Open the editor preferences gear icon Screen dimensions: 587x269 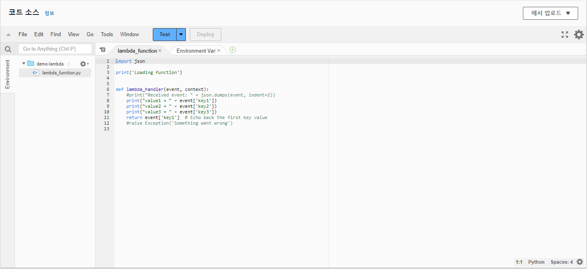(x=579, y=35)
